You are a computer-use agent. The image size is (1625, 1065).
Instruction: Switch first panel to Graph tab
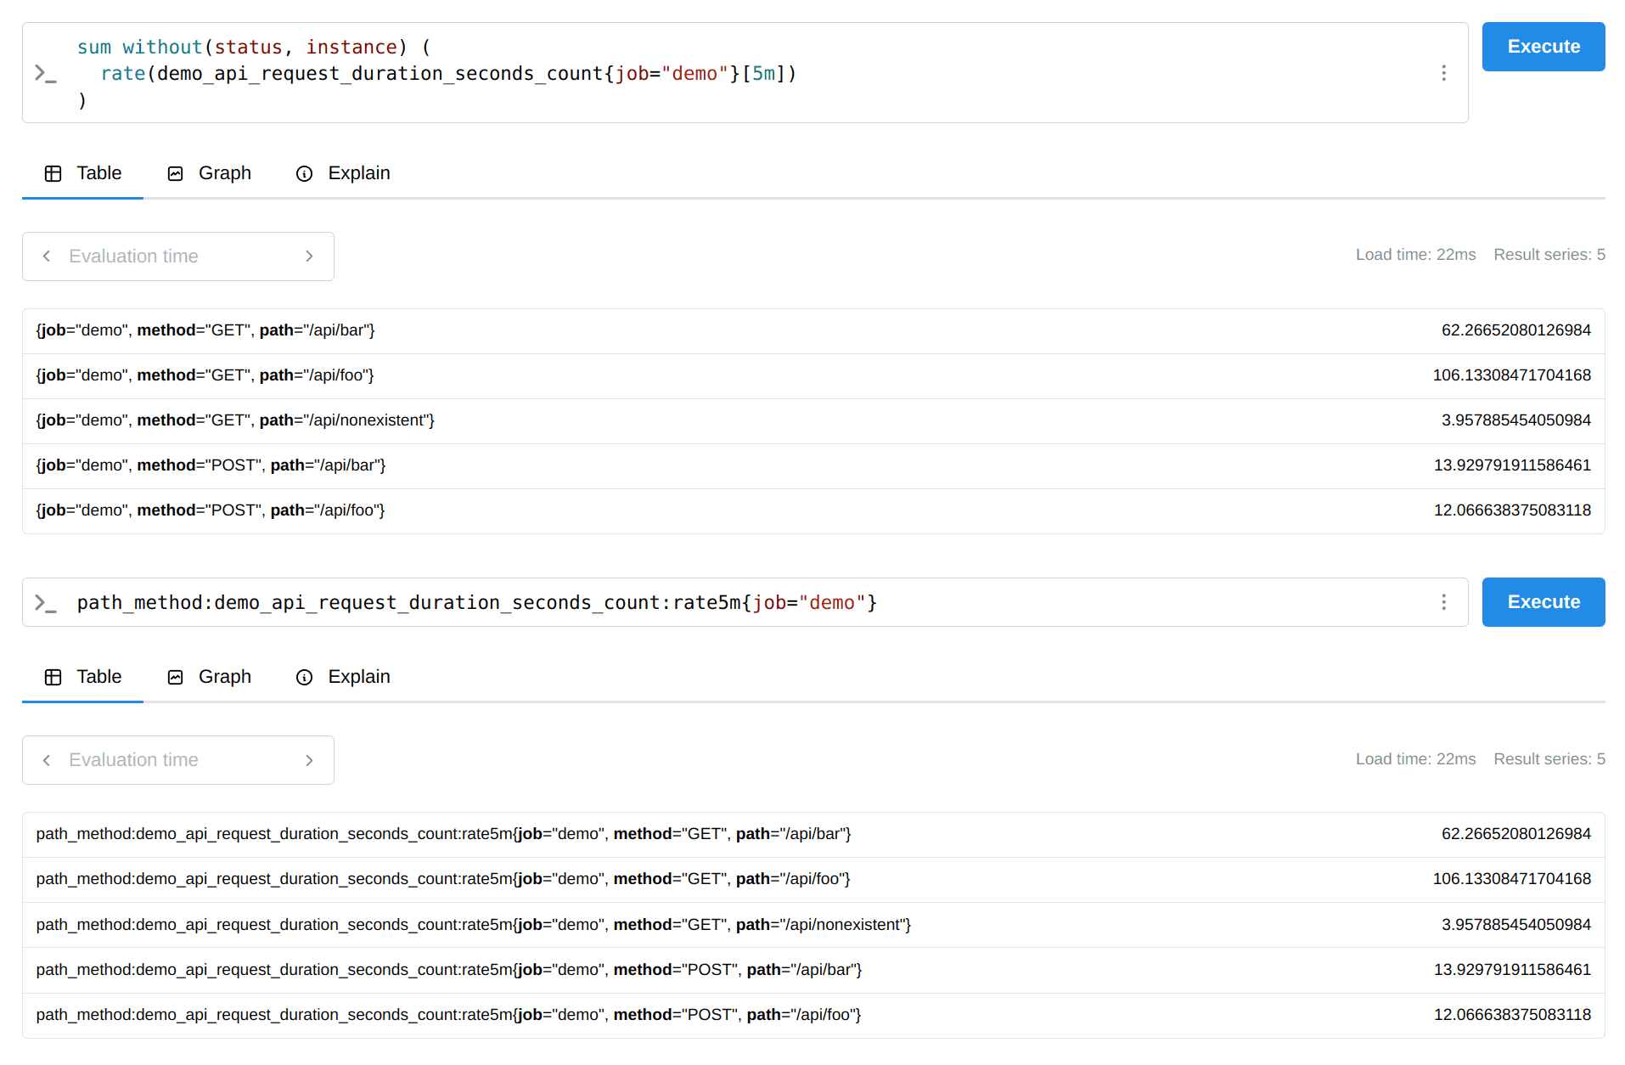[x=210, y=173]
